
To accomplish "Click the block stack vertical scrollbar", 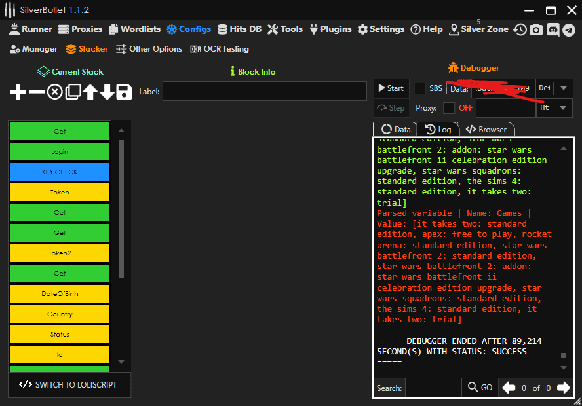I will [x=120, y=210].
